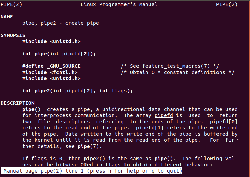Click underlined flags in 'If flags is 0'
The height and width of the screenshot is (177, 250).
pos(39,159)
